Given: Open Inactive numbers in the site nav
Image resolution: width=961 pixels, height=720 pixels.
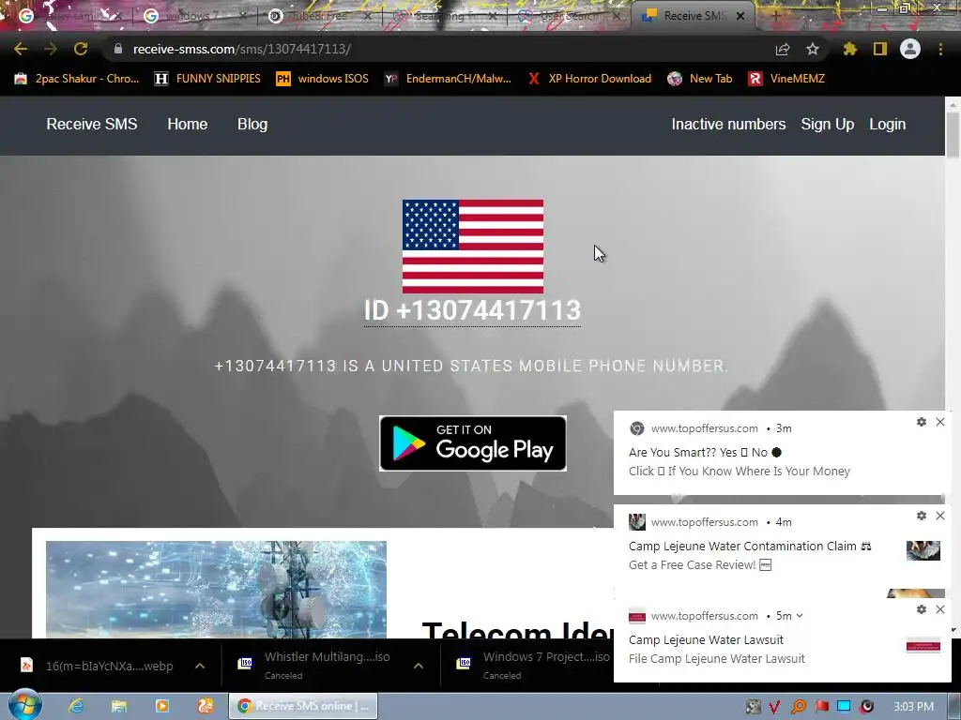Looking at the screenshot, I should (728, 125).
